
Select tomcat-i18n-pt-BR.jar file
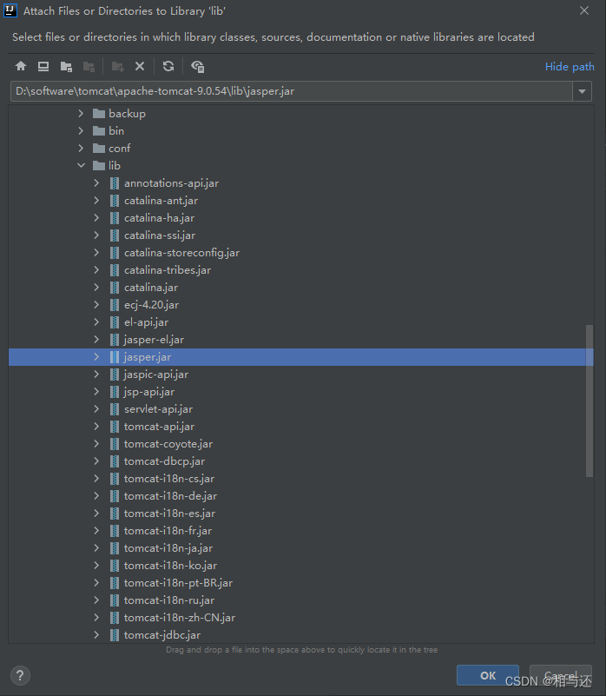178,583
